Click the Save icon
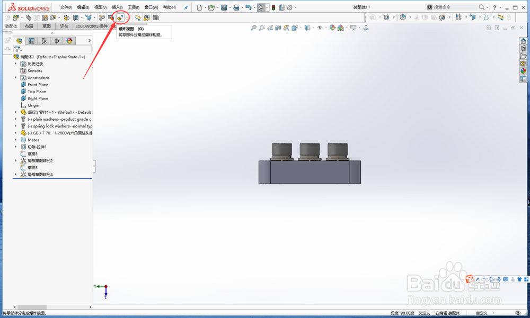The height and width of the screenshot is (318, 530). coord(224,7)
